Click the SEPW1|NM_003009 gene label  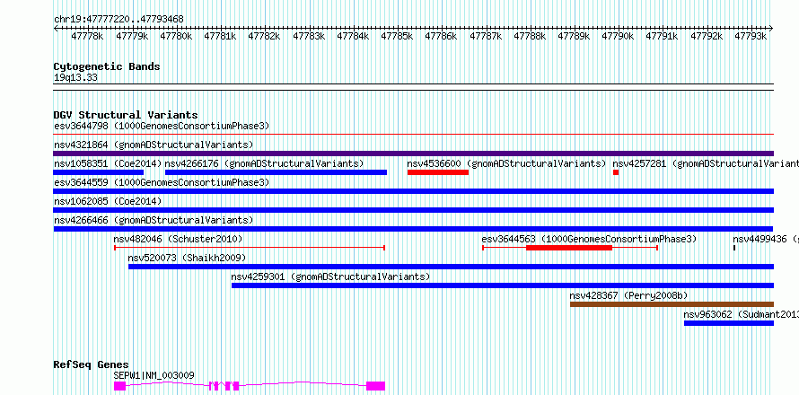point(154,375)
